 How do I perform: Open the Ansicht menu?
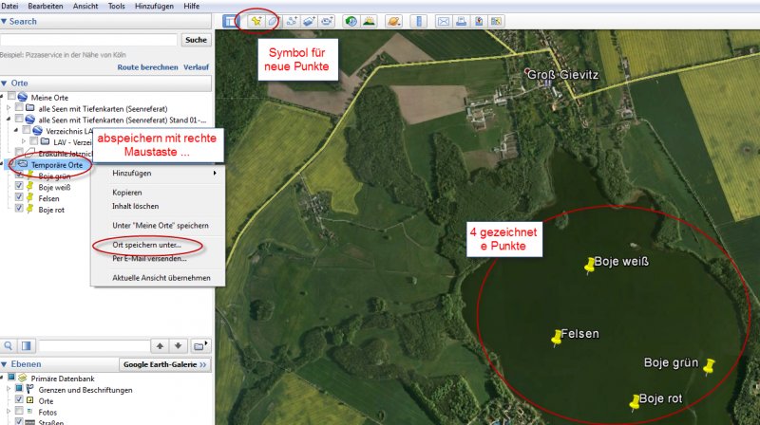click(85, 7)
